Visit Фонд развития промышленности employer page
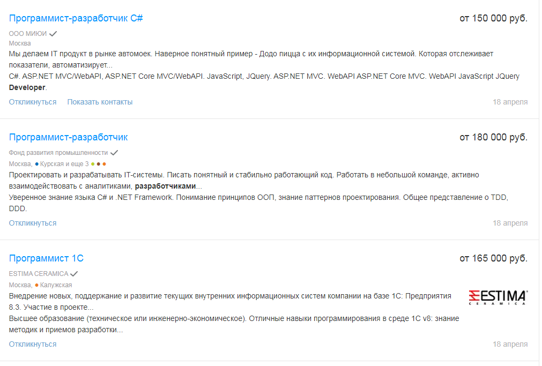Image resolution: width=542 pixels, height=366 pixels. 58,153
